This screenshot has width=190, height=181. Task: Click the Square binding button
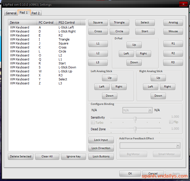coord(98,23)
